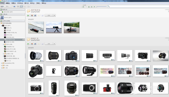Open the folder view options dropdown
The width and height of the screenshot is (169, 97).
(25, 6)
